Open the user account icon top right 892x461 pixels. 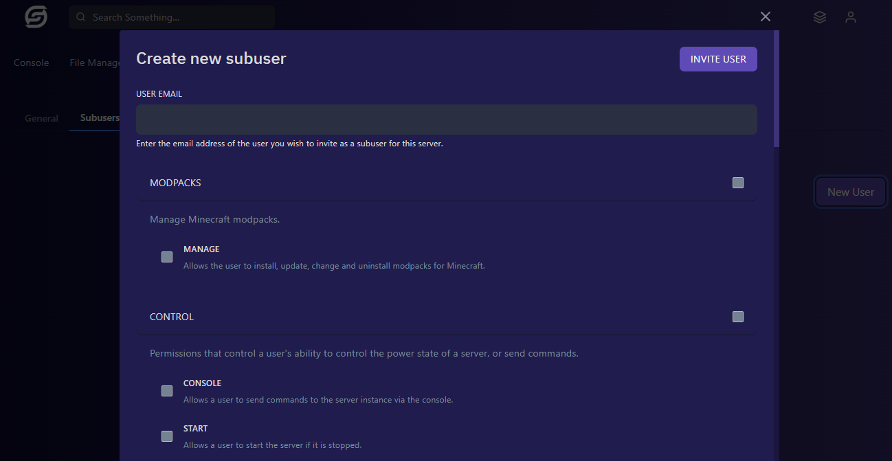click(851, 16)
